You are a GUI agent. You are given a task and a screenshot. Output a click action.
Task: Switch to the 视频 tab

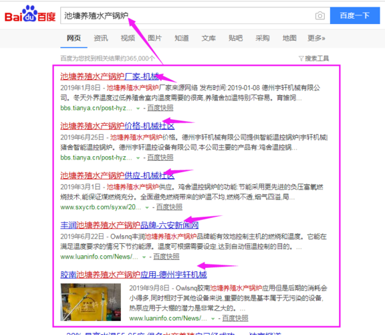pyautogui.click(x=128, y=38)
